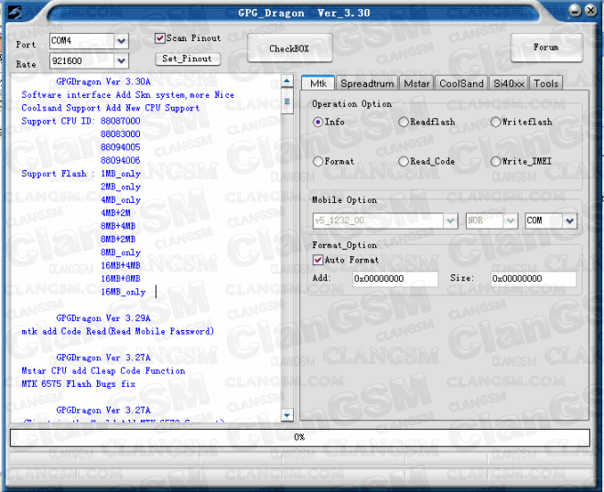Switch to the Si40xx tab
The width and height of the screenshot is (604, 492).
[509, 83]
